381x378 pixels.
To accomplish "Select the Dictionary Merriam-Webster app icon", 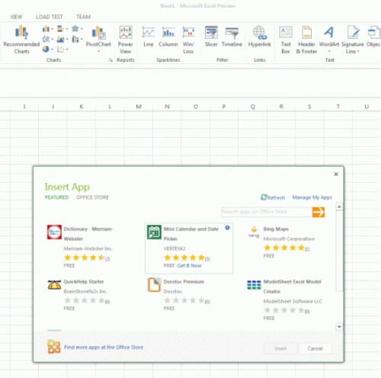I will pos(54,232).
